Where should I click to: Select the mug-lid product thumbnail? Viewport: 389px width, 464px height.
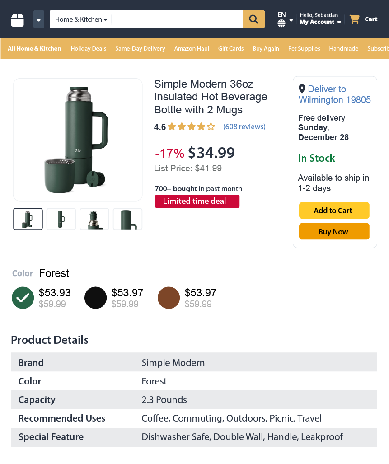point(94,219)
